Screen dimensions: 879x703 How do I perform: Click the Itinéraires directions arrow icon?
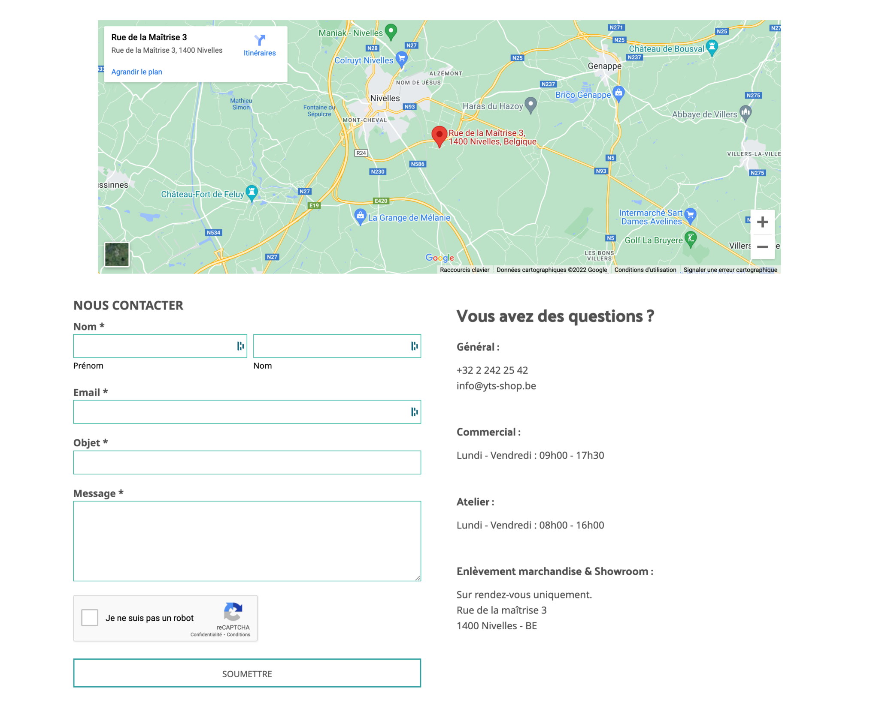click(x=259, y=40)
